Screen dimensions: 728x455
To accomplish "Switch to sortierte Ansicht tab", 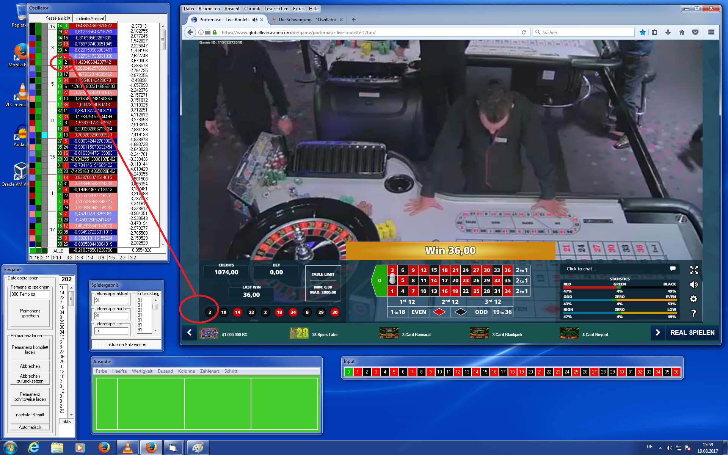I will coord(89,18).
